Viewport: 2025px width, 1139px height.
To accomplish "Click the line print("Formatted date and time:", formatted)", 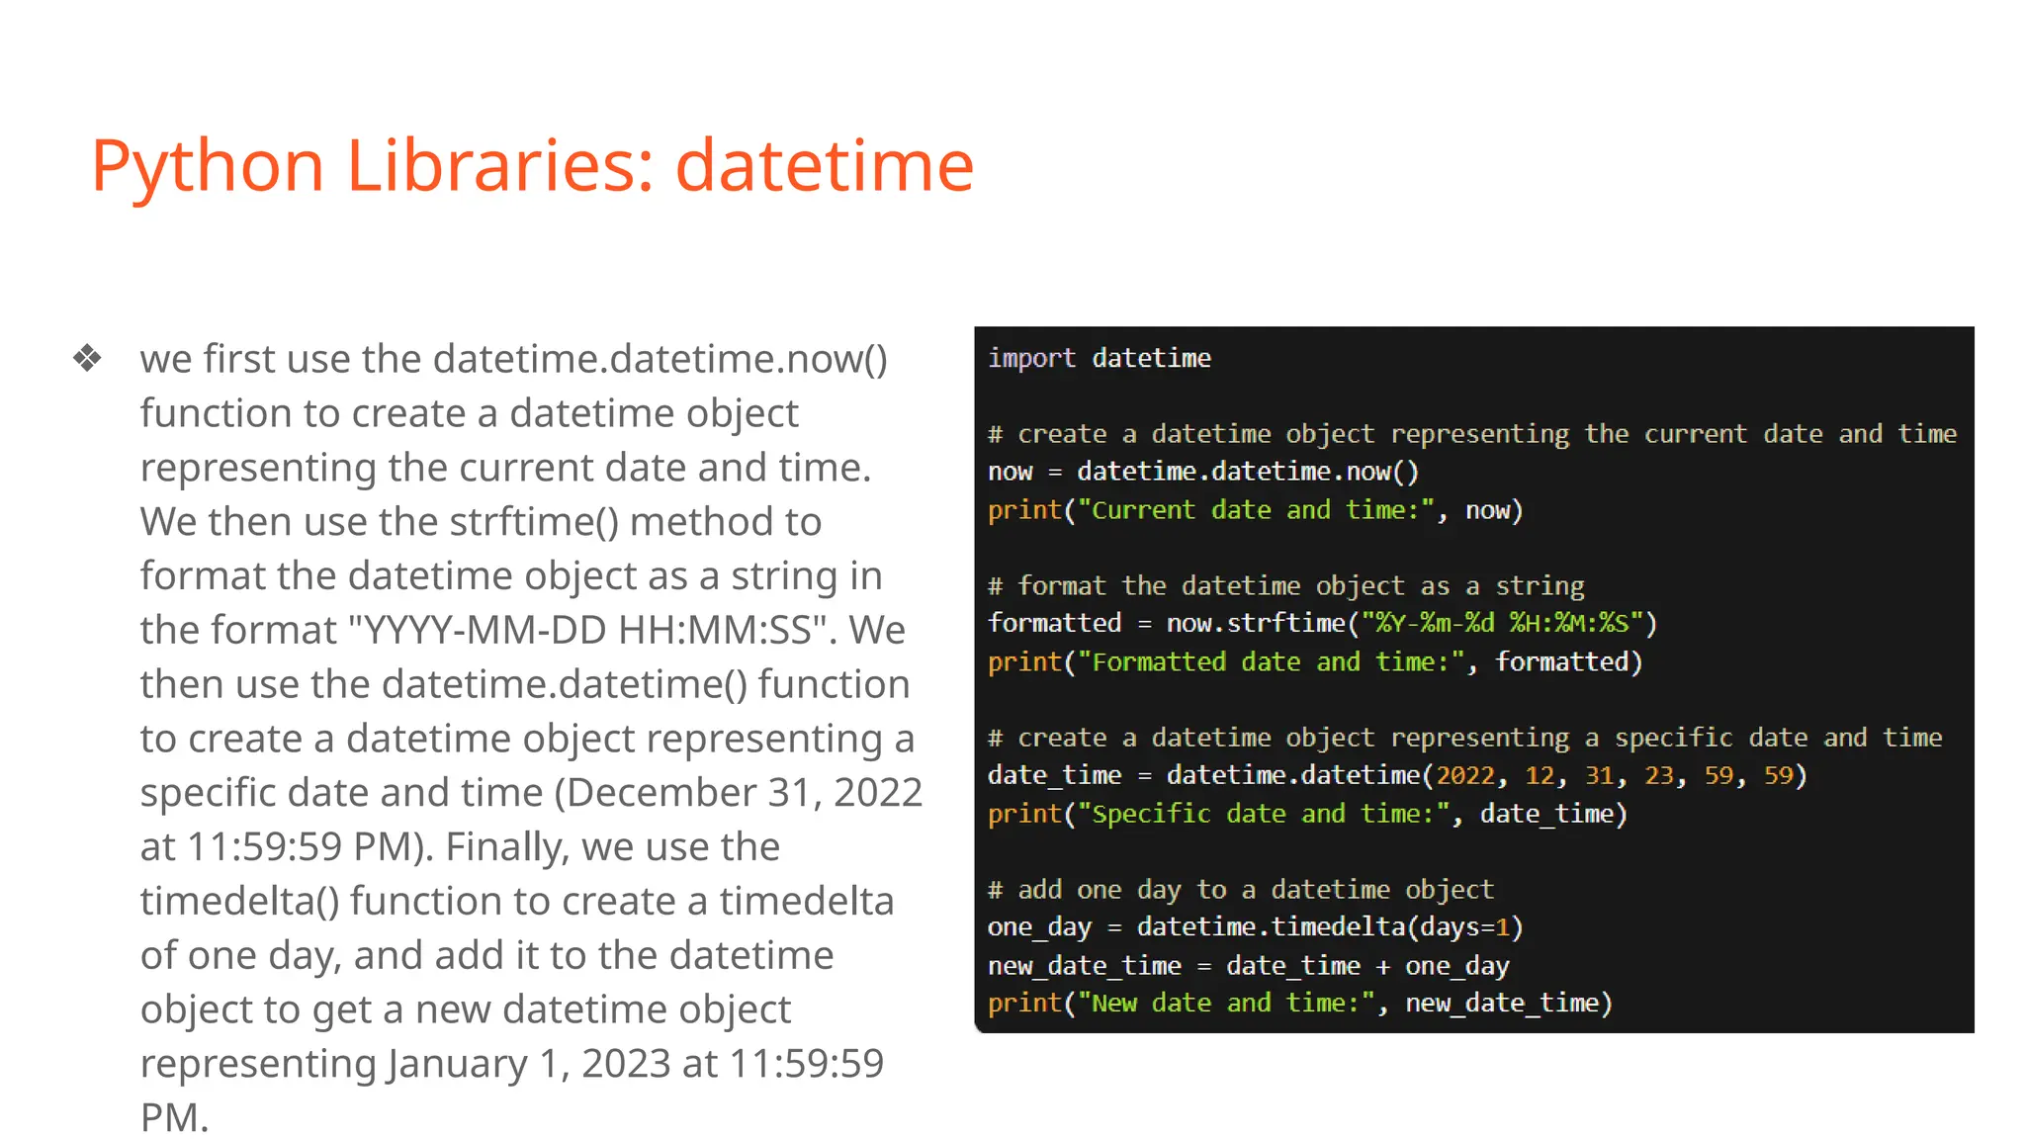I will pos(1315,661).
